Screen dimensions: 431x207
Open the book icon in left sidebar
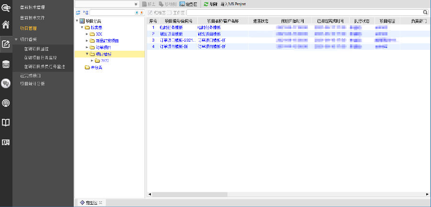[x=6, y=123]
